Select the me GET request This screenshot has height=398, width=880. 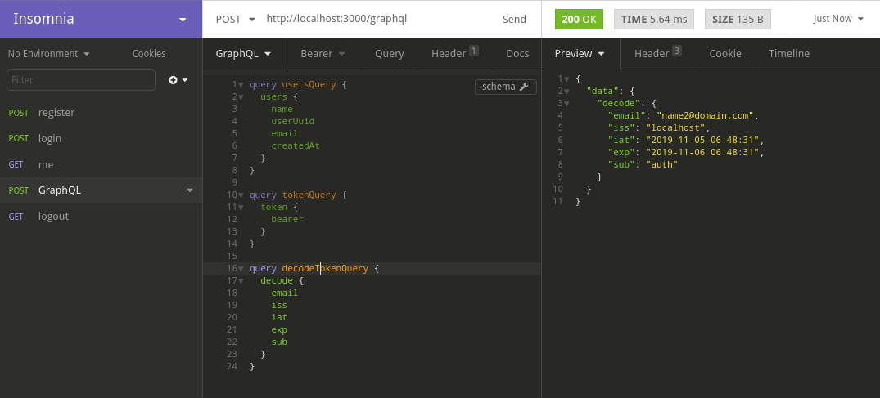pyautogui.click(x=101, y=165)
